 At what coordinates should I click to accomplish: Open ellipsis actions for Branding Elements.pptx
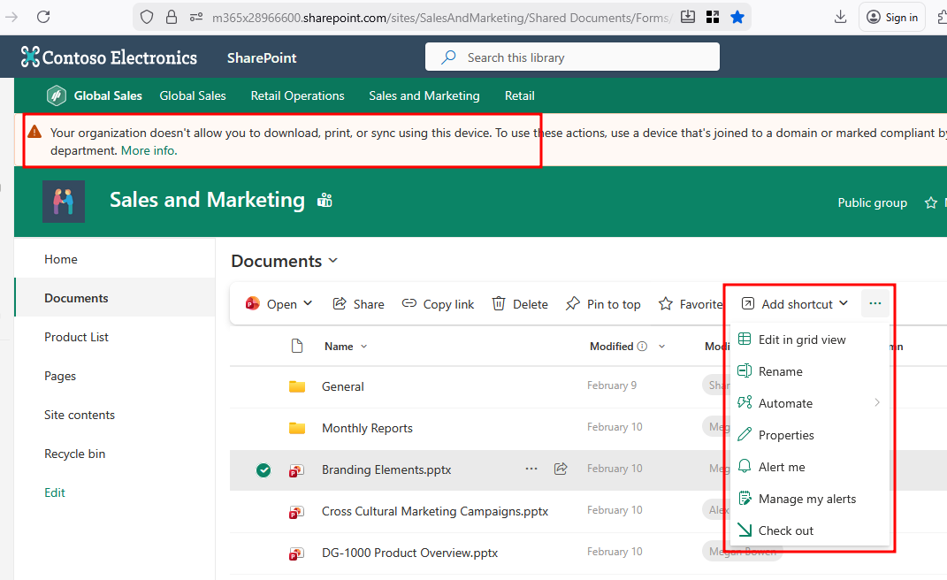pyautogui.click(x=531, y=469)
